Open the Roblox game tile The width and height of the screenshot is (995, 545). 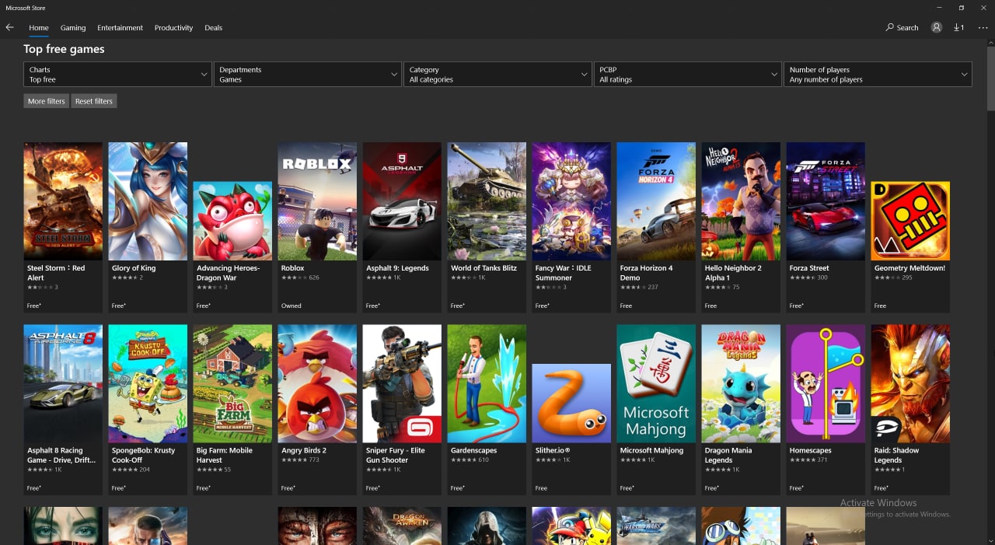pyautogui.click(x=317, y=227)
